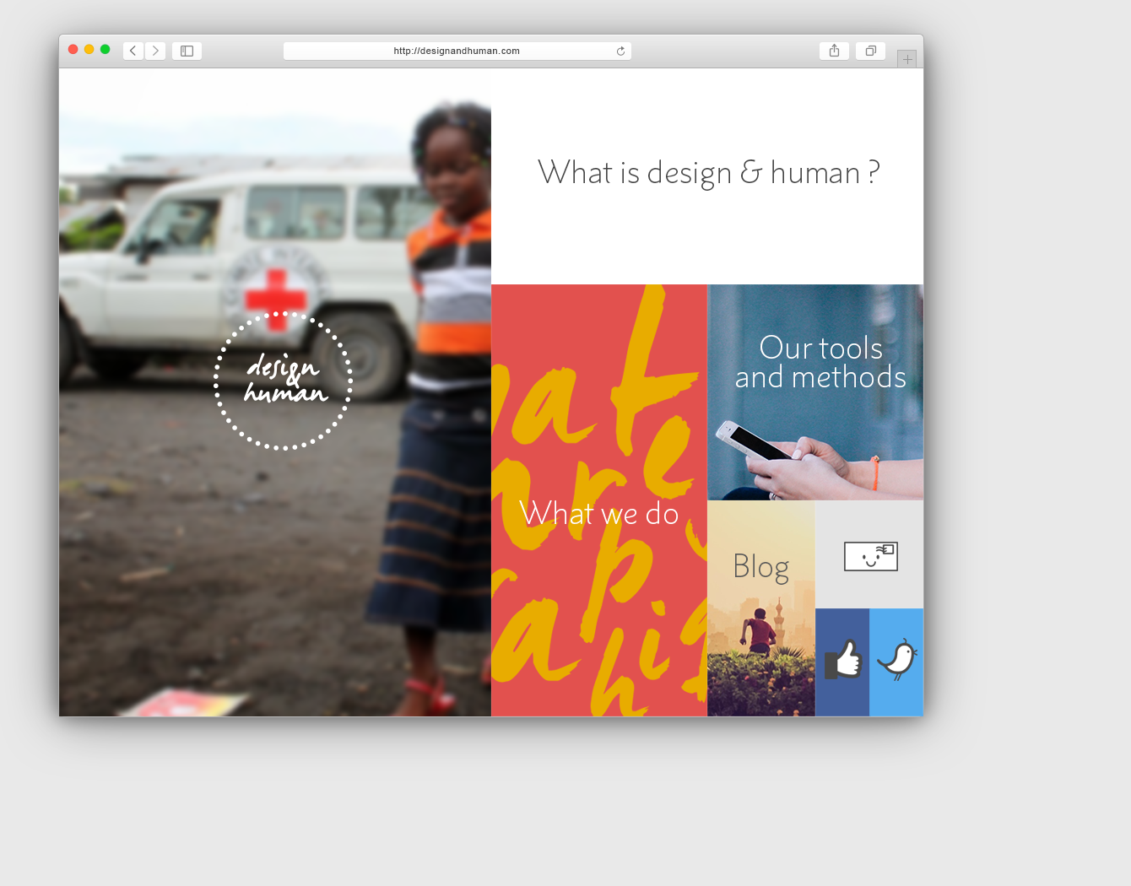The width and height of the screenshot is (1131, 886).
Task: Select the designandhuman.com address field
Action: click(457, 51)
